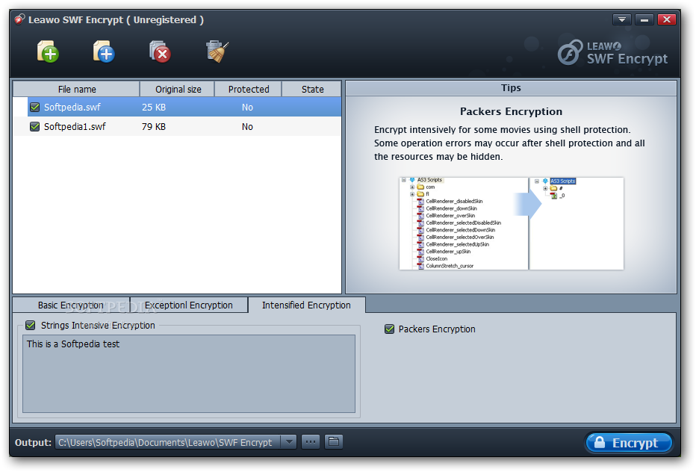Viewport: 696px width, 472px height.
Task: Toggle Packers Encryption checkbox
Action: (x=389, y=329)
